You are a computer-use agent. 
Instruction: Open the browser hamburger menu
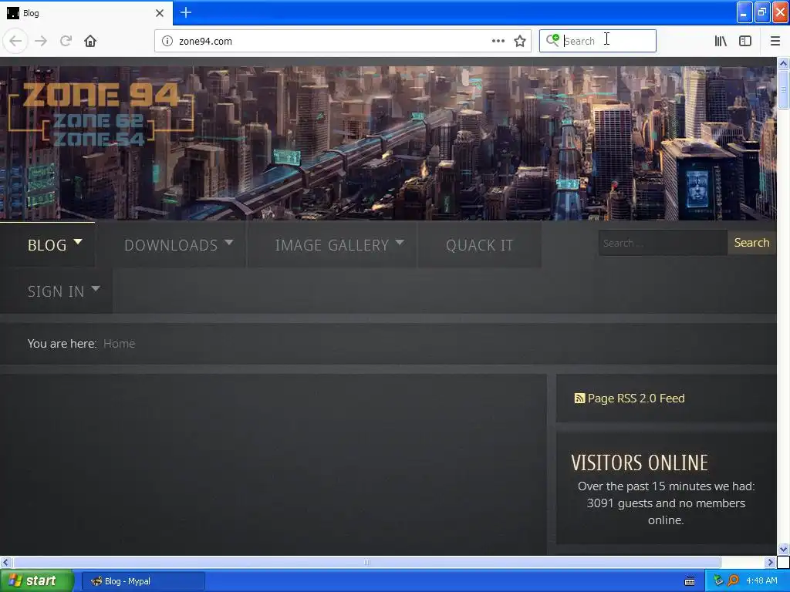click(775, 41)
